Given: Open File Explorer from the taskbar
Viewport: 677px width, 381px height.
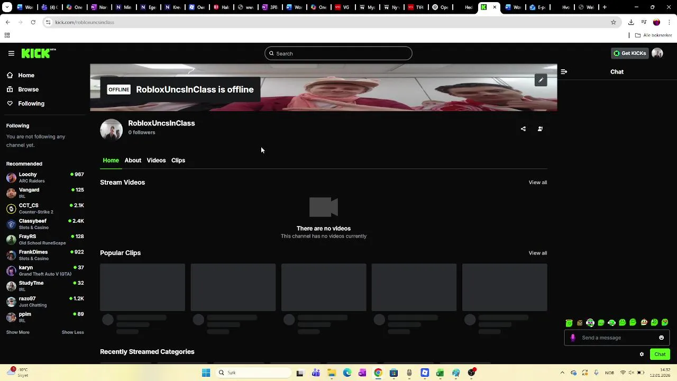Looking at the screenshot, I should point(332,373).
